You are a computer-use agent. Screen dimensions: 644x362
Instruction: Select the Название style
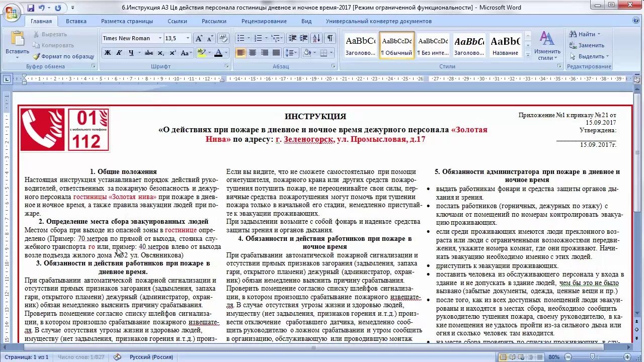click(505, 46)
